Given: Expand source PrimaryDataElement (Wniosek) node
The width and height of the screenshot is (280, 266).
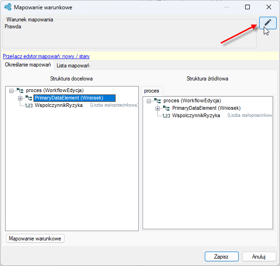Looking at the screenshot, I should [157, 108].
